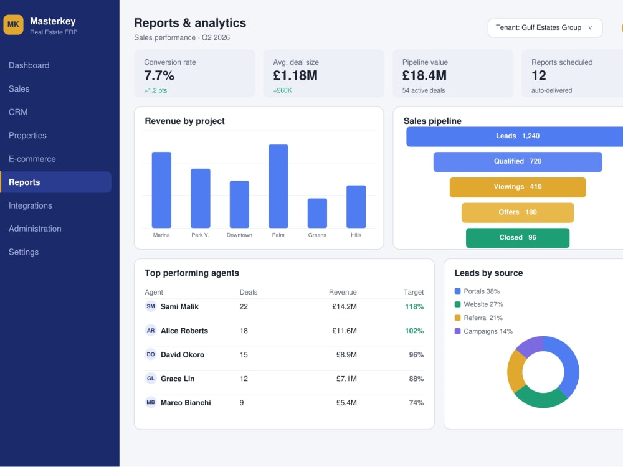Image resolution: width=623 pixels, height=467 pixels.
Task: Click the DO avatar for David Okoro
Action: coord(151,355)
